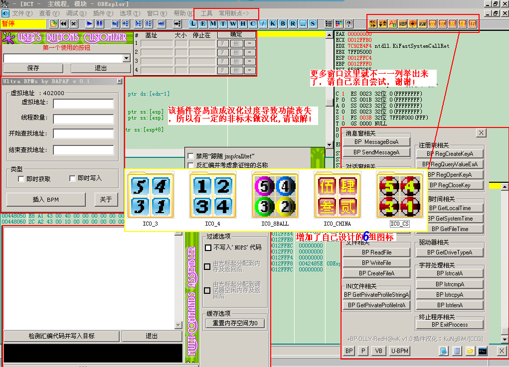
Task: Open References window via R icon
Action: point(293,24)
